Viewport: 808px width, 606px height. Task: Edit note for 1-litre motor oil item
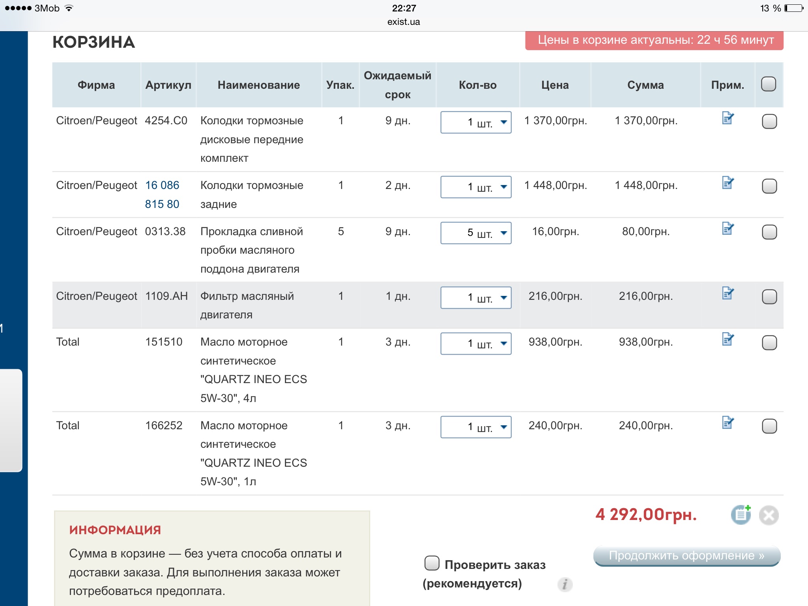click(728, 423)
